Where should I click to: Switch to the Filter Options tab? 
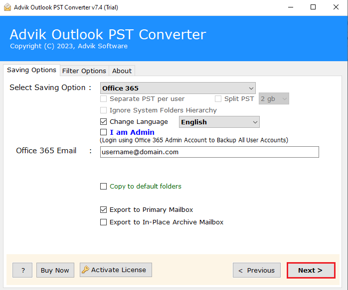[x=84, y=71]
